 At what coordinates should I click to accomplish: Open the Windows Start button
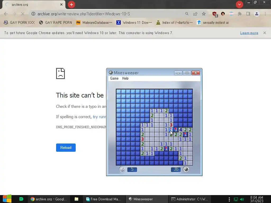[x=7, y=199]
